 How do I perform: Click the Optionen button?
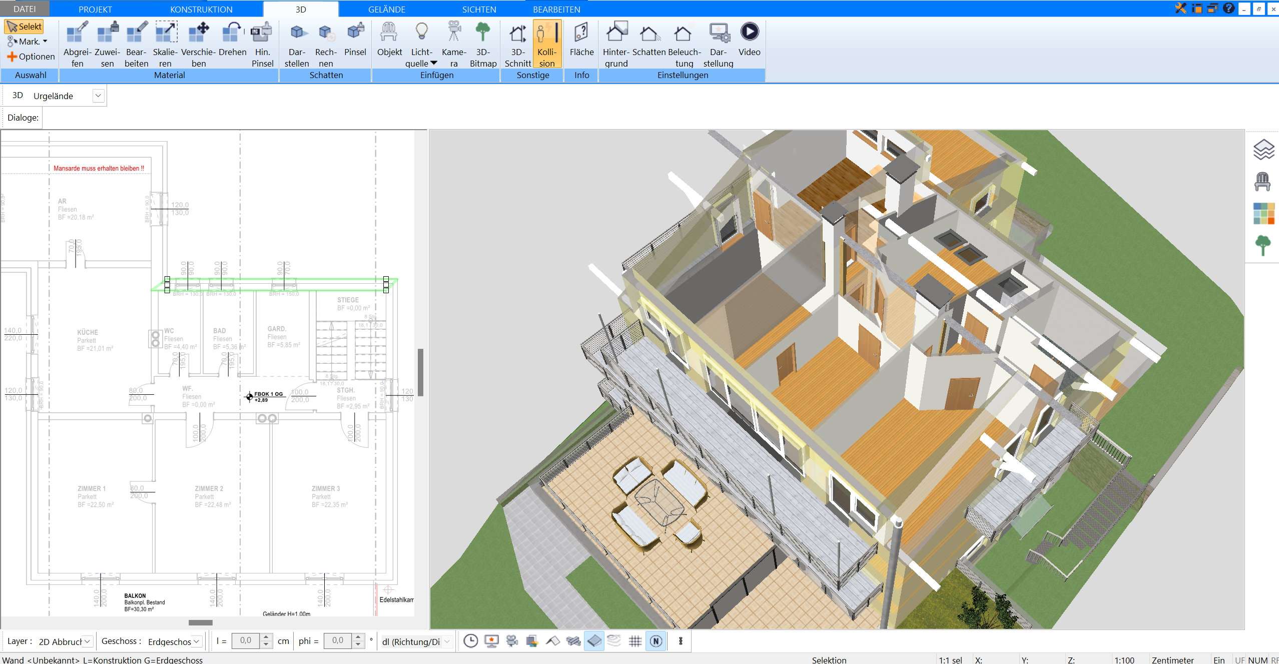31,57
